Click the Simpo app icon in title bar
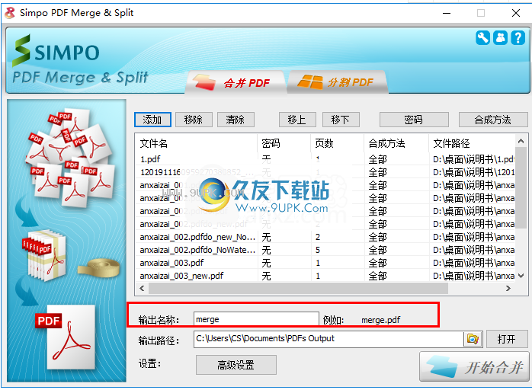This screenshot has height=390, width=532. click(10, 13)
